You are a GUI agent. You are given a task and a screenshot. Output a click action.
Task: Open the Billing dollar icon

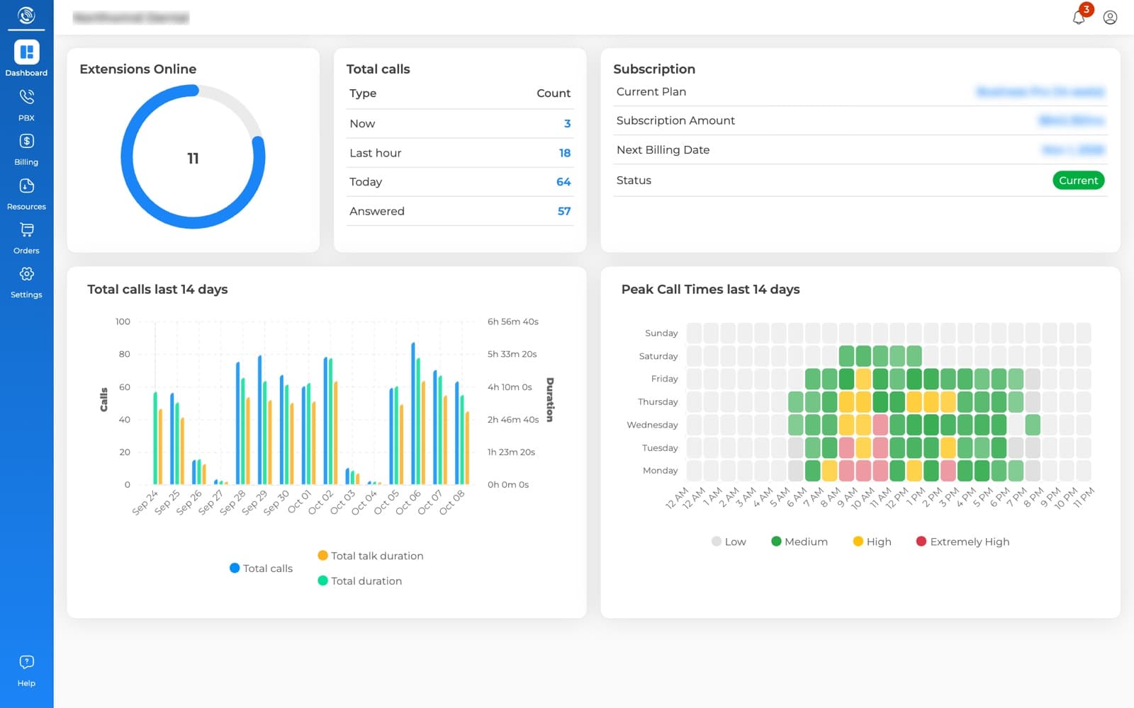(26, 141)
